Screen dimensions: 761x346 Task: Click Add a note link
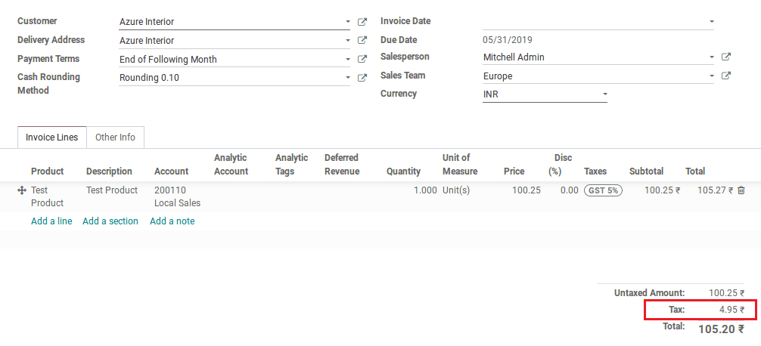[172, 221]
